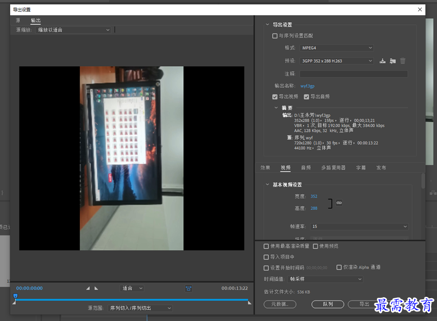Click the delete preset trash icon
The height and width of the screenshot is (321, 437).
403,61
